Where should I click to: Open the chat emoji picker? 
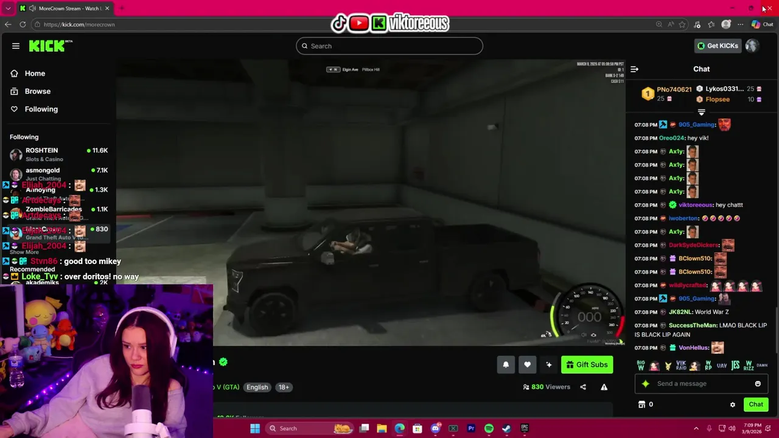(x=758, y=384)
